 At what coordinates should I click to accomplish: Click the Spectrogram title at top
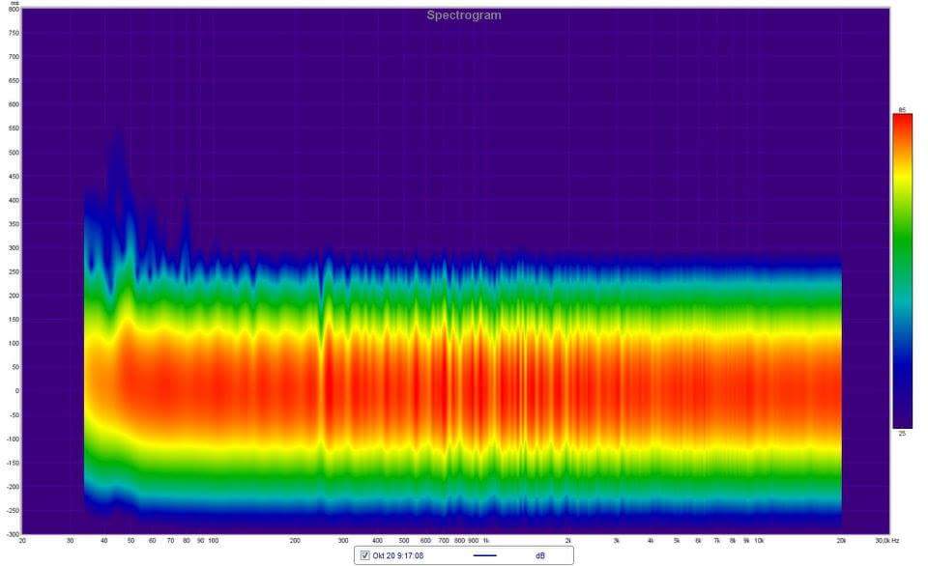pos(464,15)
